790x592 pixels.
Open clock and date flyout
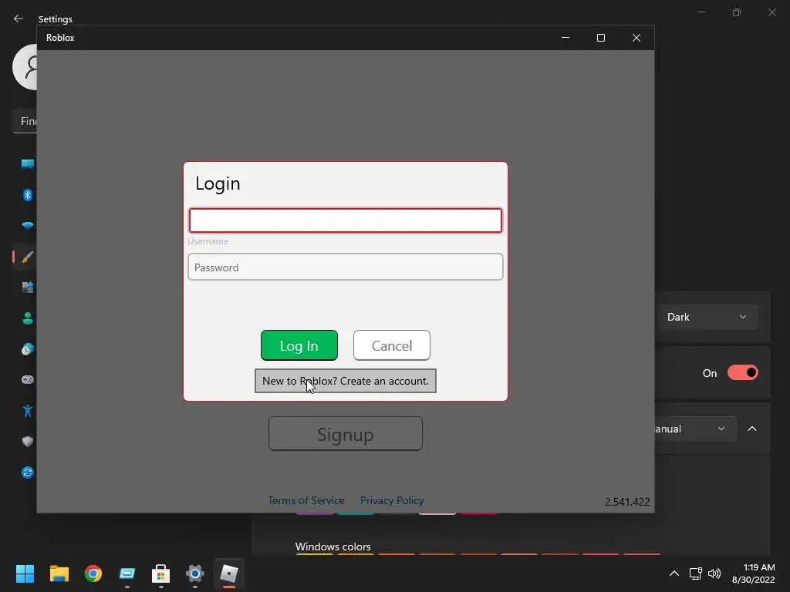[x=753, y=573]
